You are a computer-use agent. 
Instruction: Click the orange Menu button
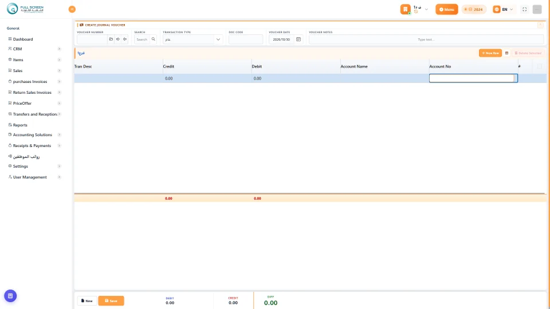pos(446,10)
